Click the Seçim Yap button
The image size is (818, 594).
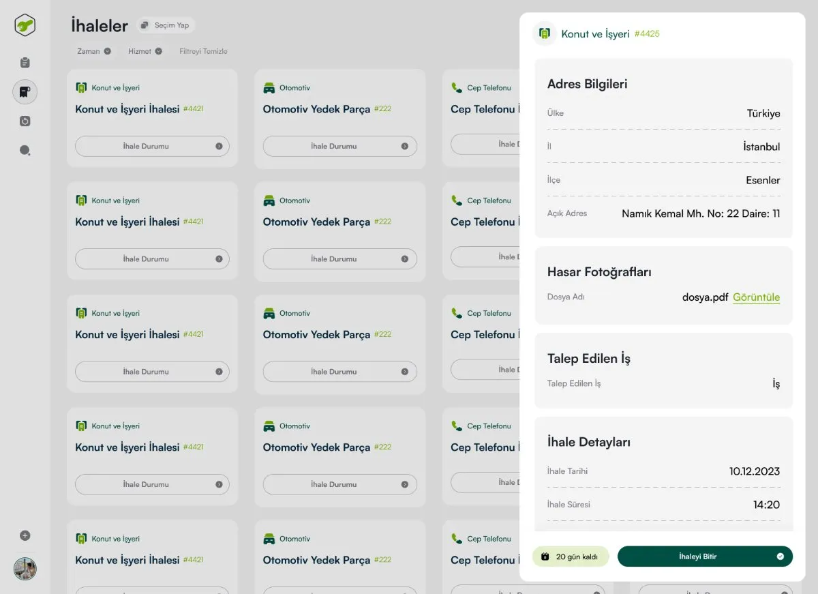point(165,25)
